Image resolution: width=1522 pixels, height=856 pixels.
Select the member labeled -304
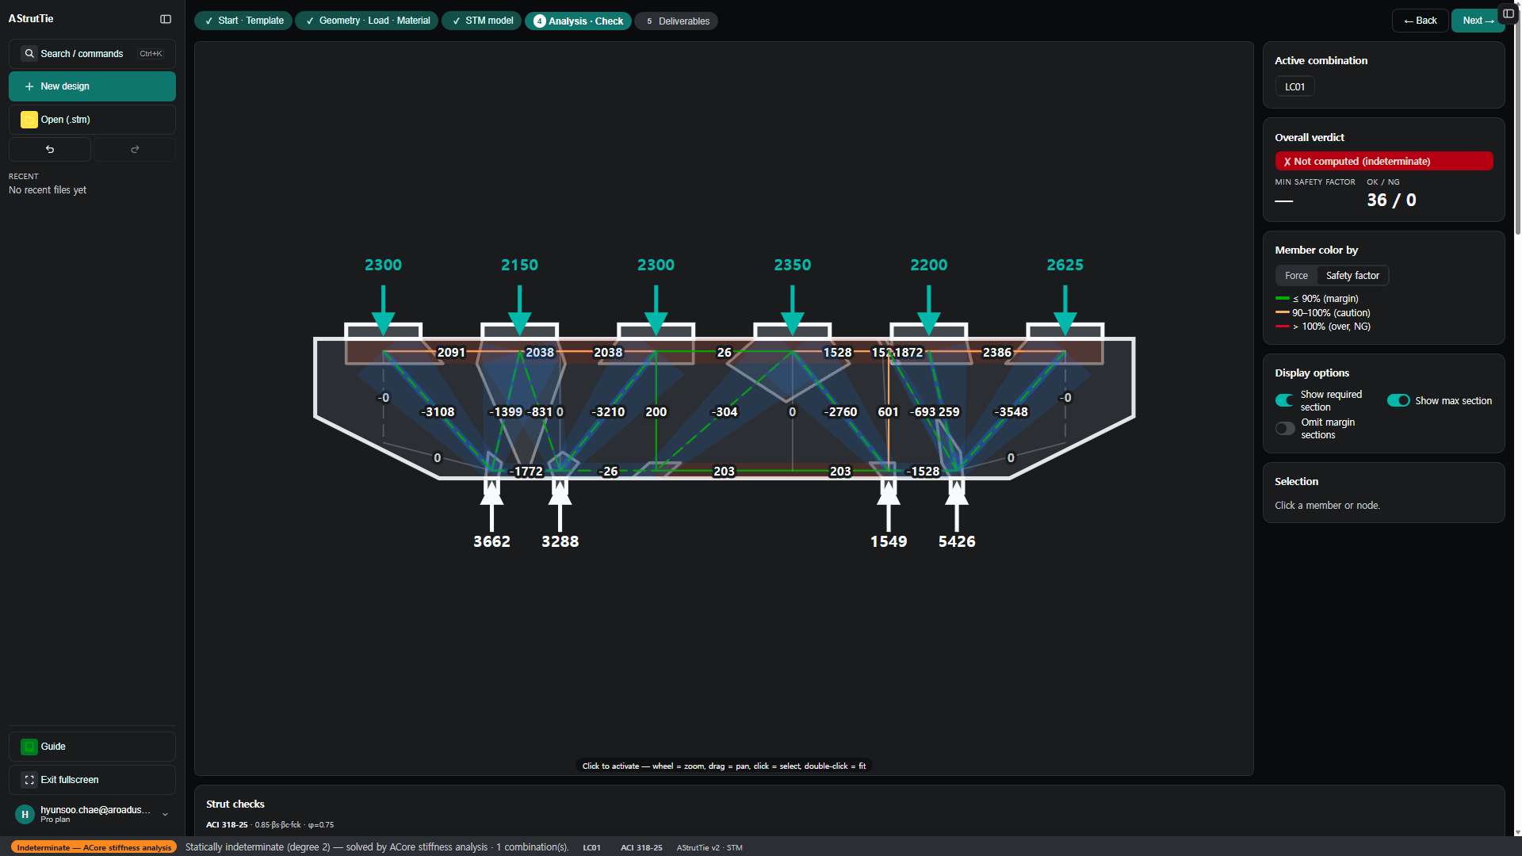724,411
